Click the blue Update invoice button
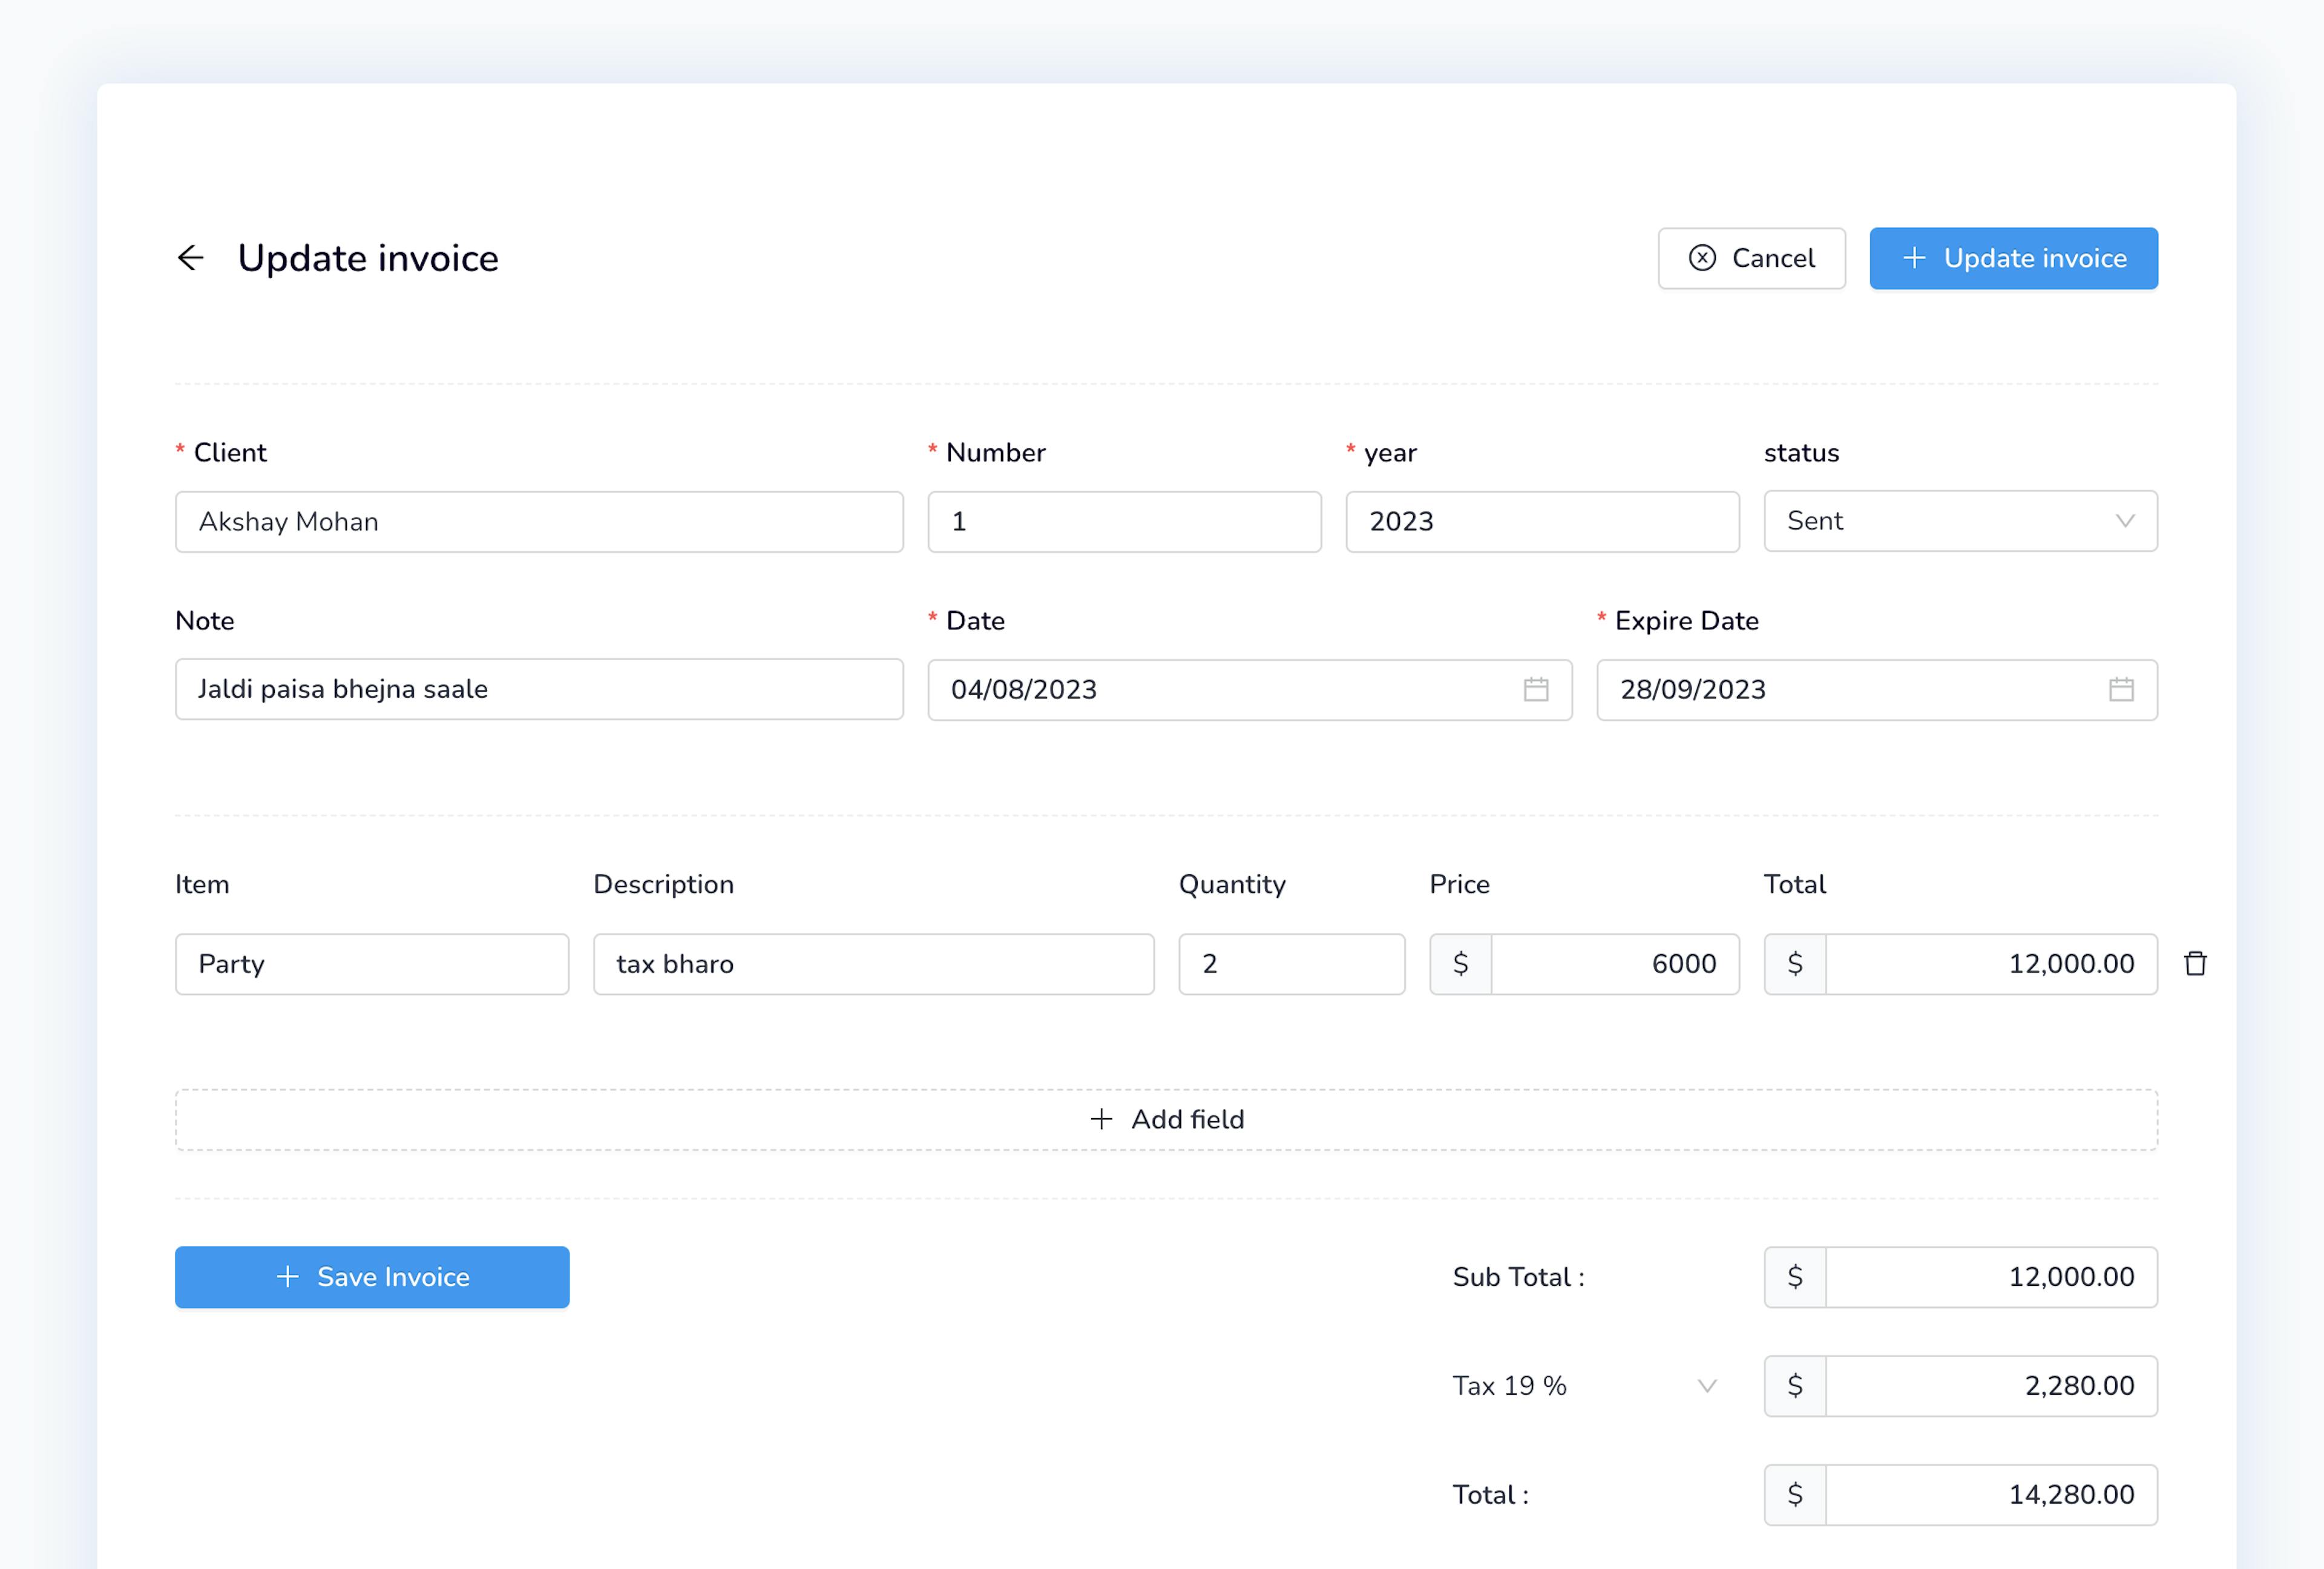 point(2013,258)
